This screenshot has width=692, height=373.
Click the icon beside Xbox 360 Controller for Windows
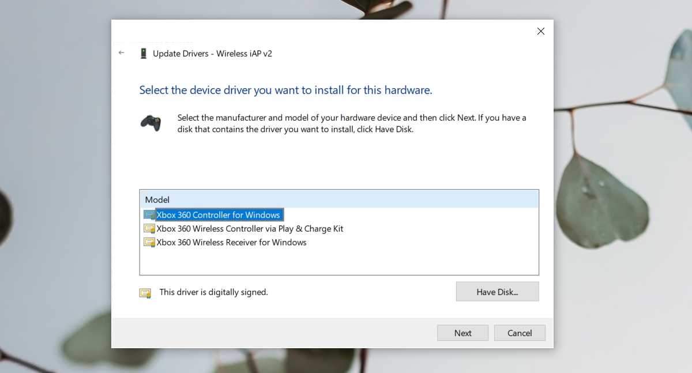149,215
